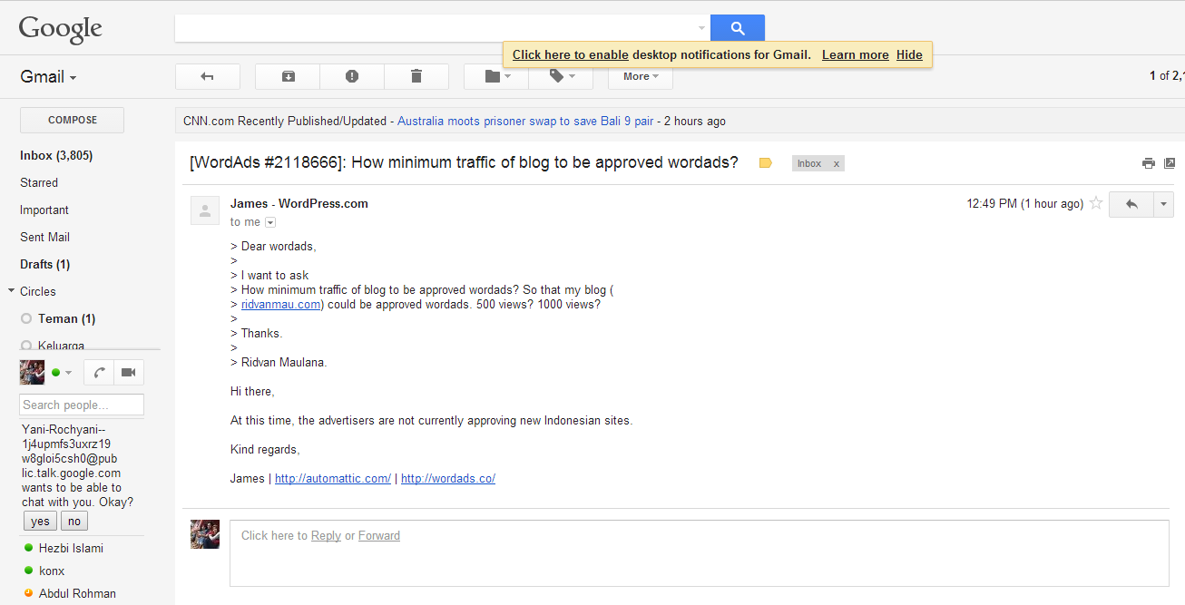This screenshot has height=605, width=1185.
Task: Star the message from James
Action: (x=1096, y=204)
